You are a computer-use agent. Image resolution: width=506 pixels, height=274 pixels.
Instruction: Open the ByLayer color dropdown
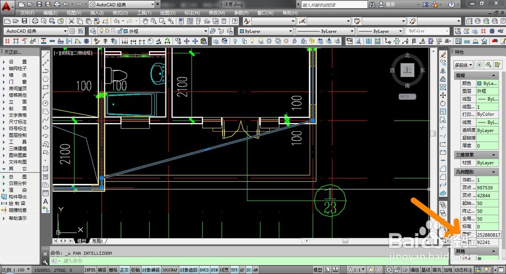click(266, 31)
